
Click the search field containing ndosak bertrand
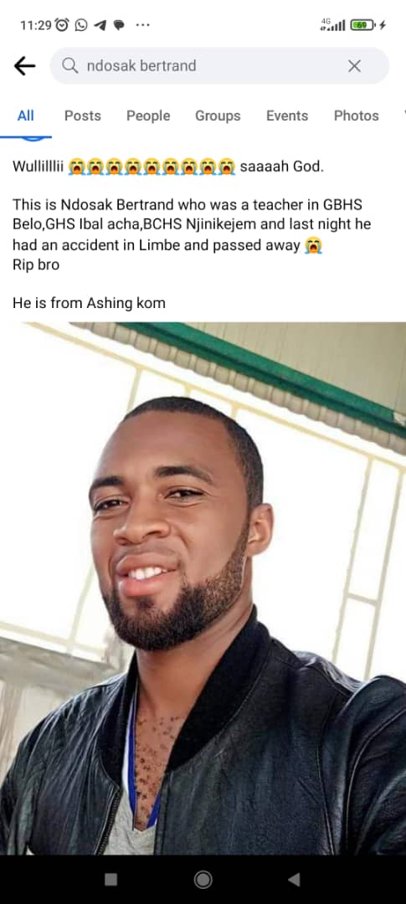point(219,66)
